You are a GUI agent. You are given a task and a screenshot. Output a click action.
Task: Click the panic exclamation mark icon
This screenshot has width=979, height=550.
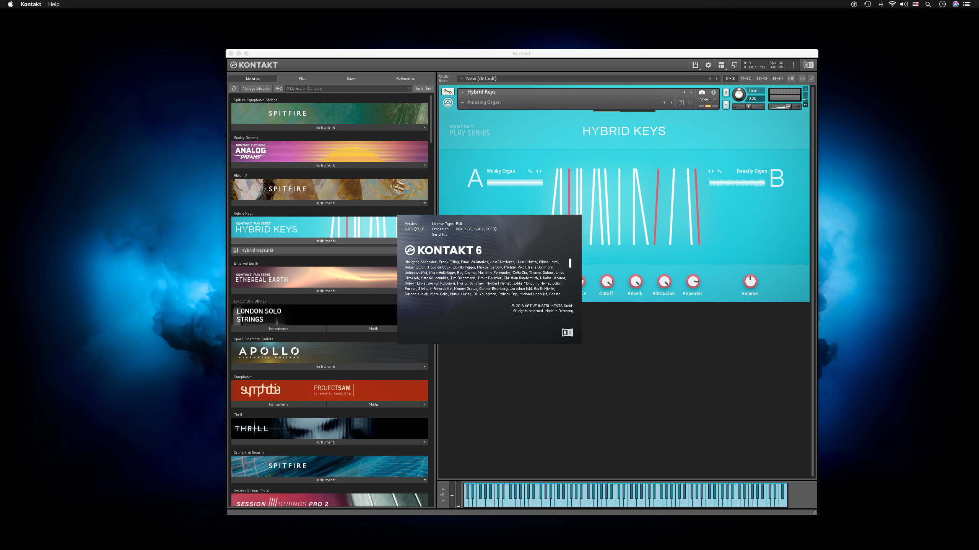tap(794, 65)
